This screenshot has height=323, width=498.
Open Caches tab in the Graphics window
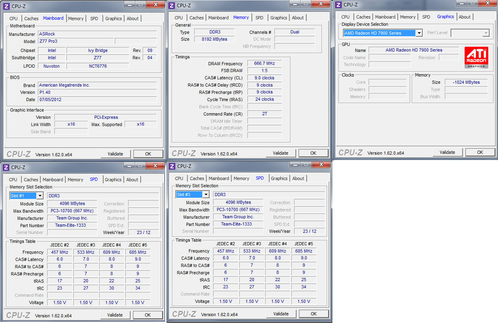click(x=363, y=17)
